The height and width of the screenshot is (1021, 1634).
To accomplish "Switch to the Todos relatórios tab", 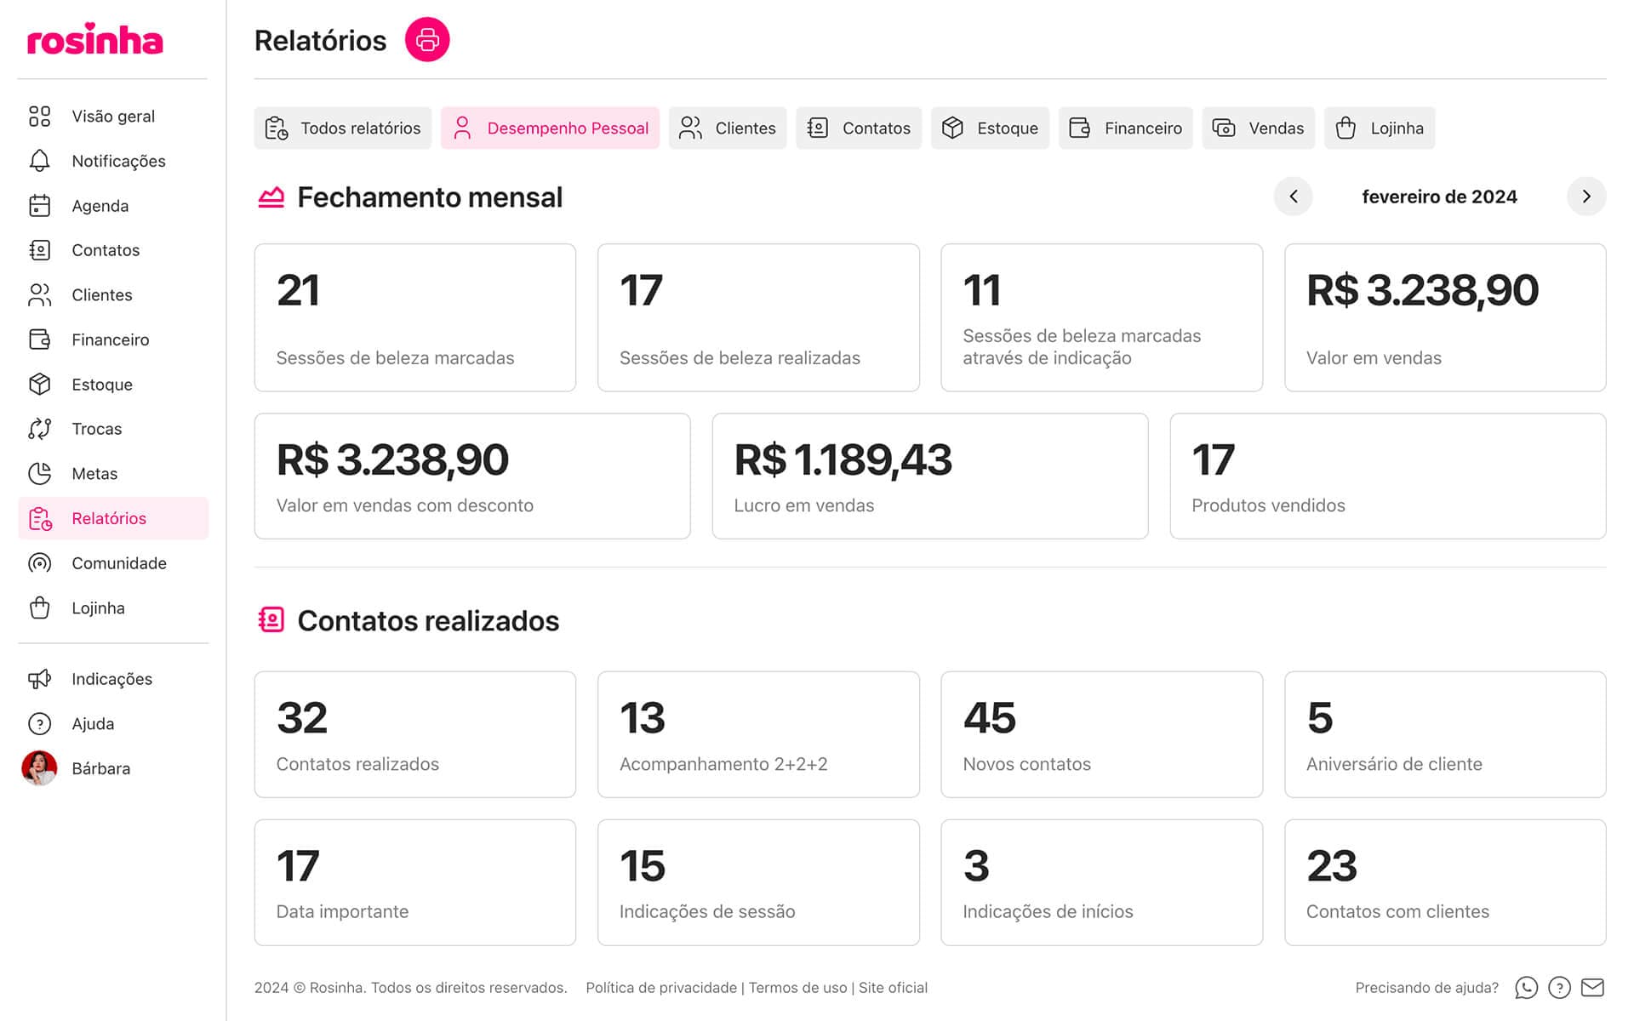I will (343, 128).
